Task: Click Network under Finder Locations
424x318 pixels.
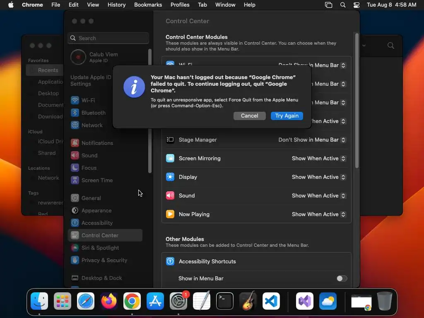Action: click(48, 178)
